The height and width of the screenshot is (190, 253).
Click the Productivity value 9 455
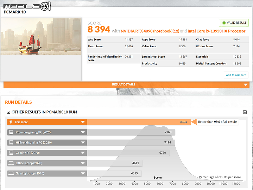point(182,64)
